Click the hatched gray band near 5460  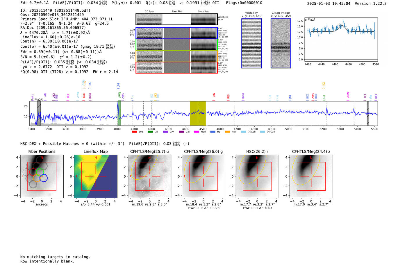coord(368,113)
